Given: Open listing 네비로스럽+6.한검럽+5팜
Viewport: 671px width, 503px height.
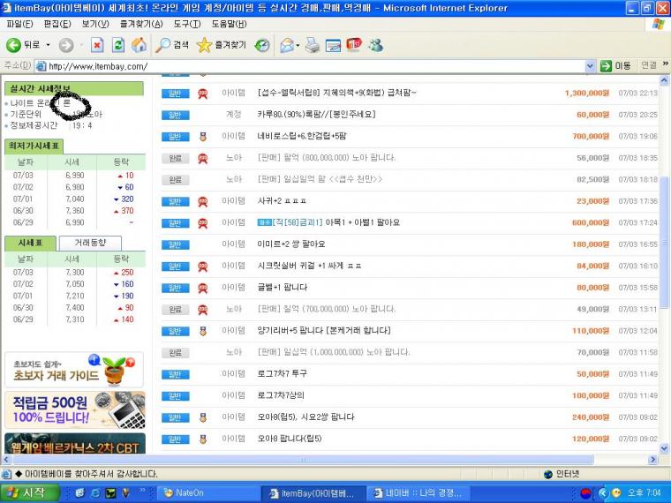Looking at the screenshot, I should [302, 136].
